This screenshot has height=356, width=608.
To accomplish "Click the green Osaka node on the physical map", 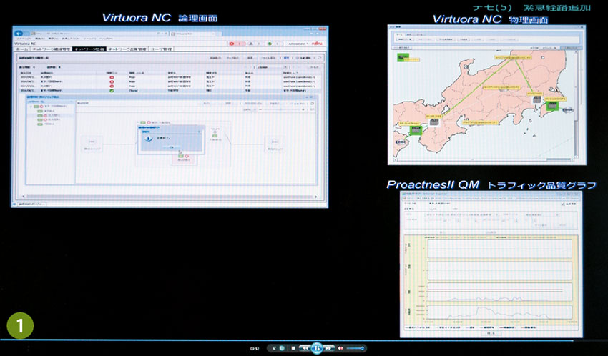I will 416,130.
